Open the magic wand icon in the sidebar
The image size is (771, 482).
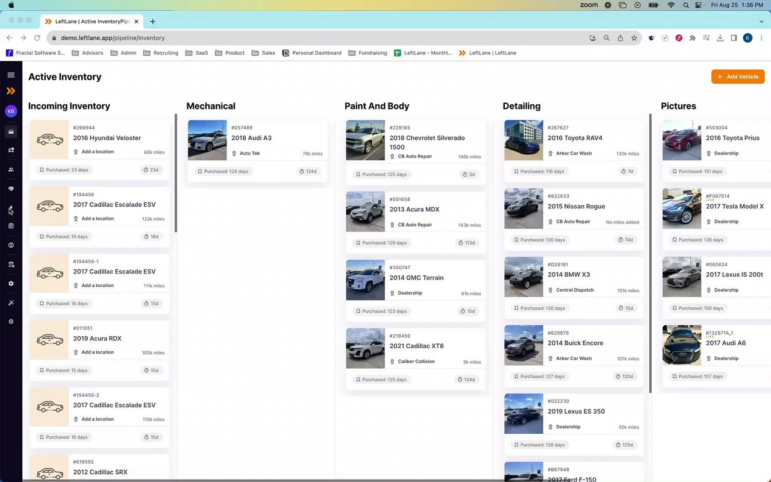click(11, 303)
